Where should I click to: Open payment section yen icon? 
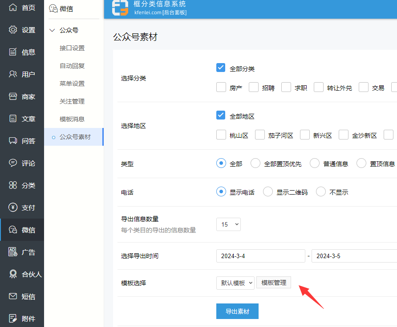(13, 207)
